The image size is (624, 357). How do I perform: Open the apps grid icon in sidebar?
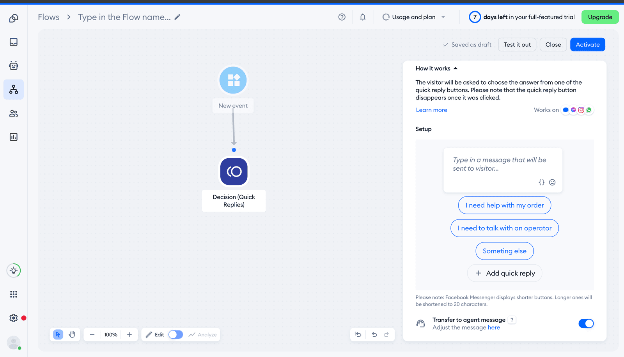point(14,294)
